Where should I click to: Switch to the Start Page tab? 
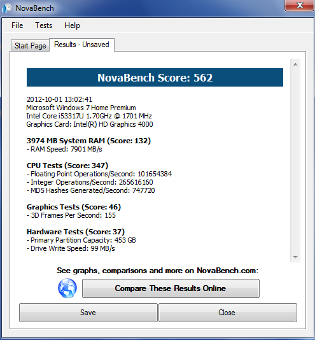click(x=30, y=46)
